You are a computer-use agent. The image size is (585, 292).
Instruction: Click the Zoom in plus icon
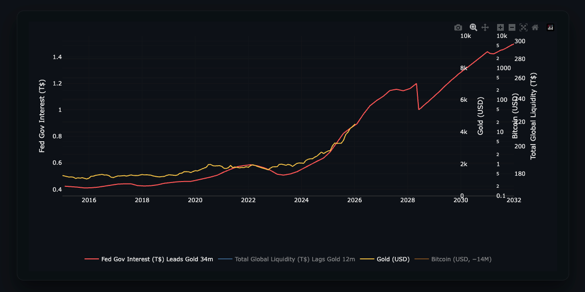(x=500, y=27)
